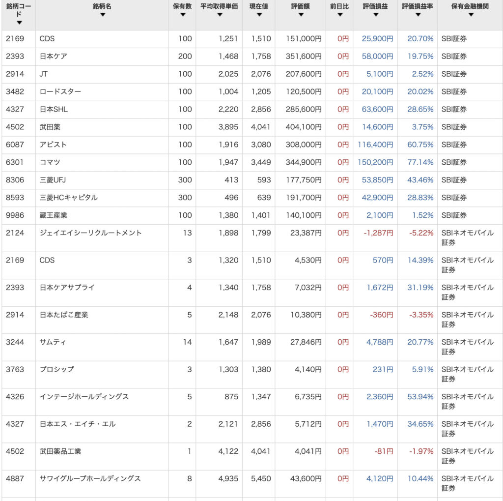Click the 25,900円 profit value
This screenshot has width=503, height=501.
coord(378,38)
